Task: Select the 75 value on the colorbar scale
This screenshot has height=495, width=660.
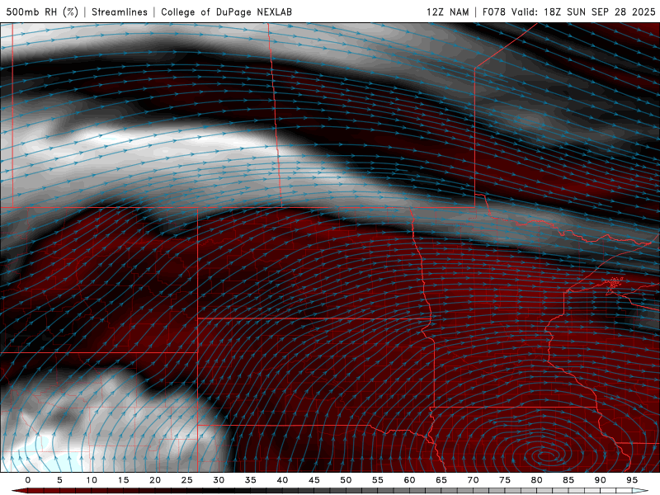Action: click(x=504, y=480)
